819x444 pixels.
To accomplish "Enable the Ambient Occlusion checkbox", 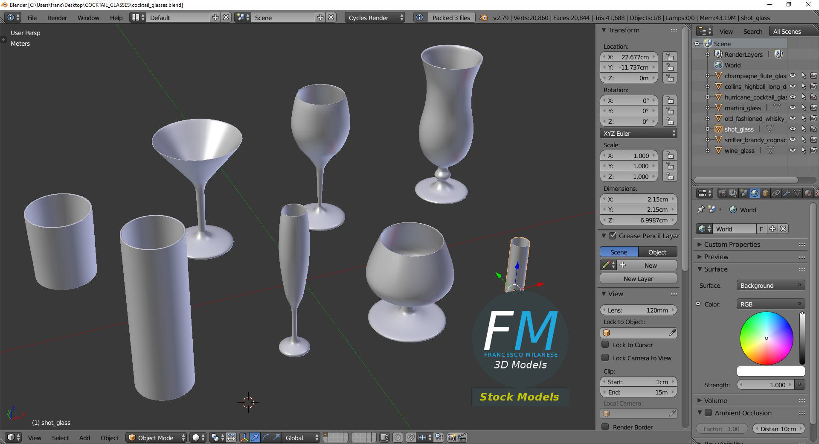I will pos(708,413).
